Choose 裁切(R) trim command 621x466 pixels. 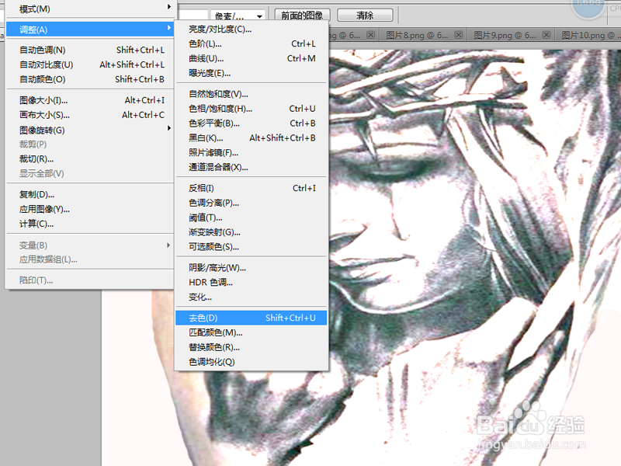90,159
